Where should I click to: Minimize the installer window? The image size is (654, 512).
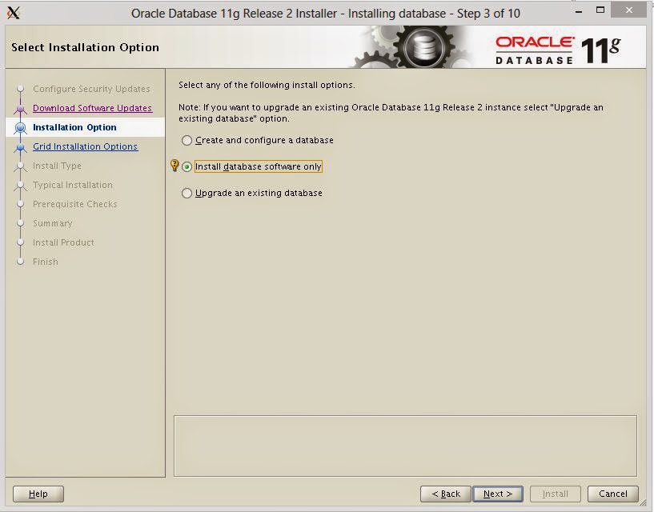[x=579, y=11]
